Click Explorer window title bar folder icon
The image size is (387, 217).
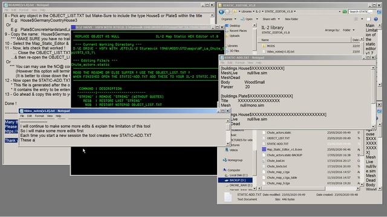[220, 5]
